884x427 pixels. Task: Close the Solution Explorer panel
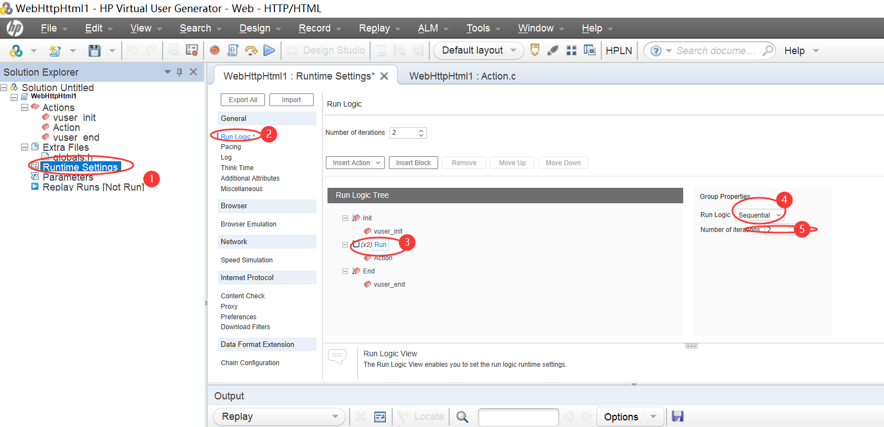193,72
